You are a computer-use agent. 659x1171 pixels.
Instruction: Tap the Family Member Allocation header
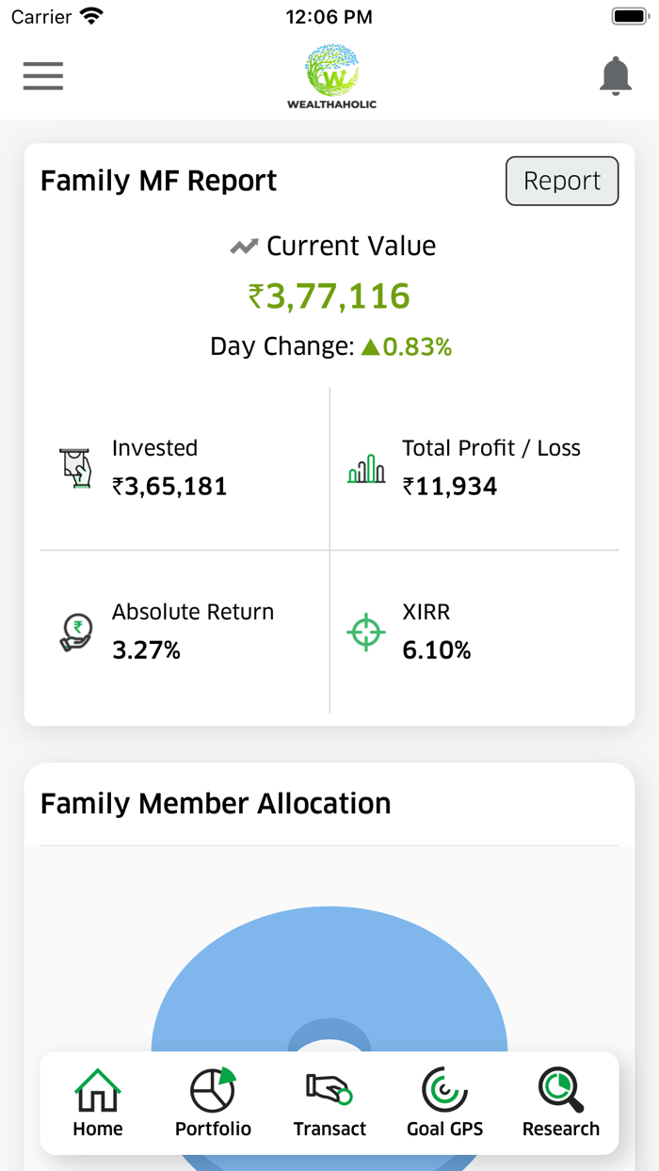[x=215, y=803]
